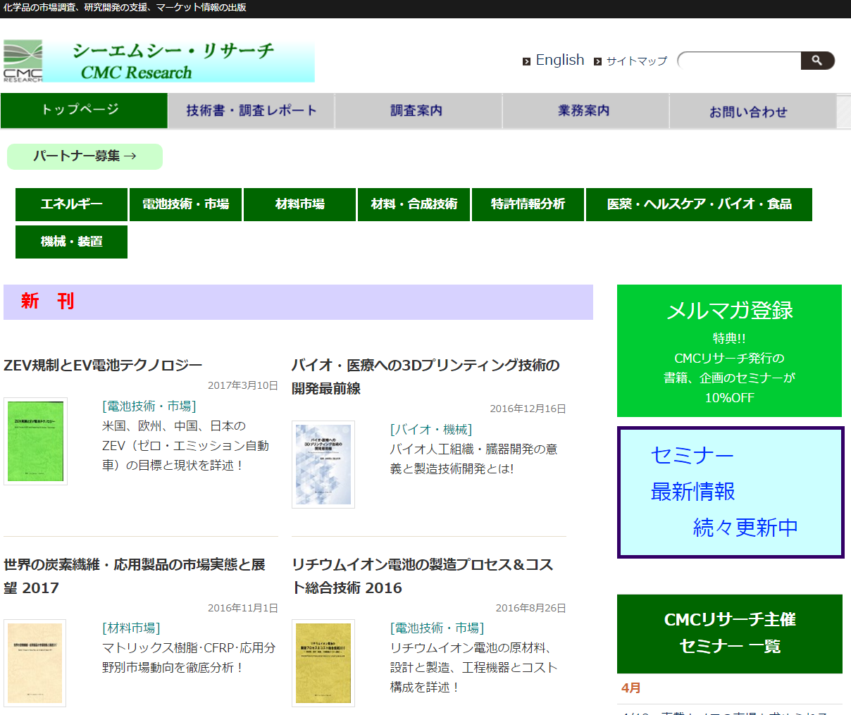Click the green メルマガ登録 banner
Viewport: 851px width, 715px height.
click(729, 351)
